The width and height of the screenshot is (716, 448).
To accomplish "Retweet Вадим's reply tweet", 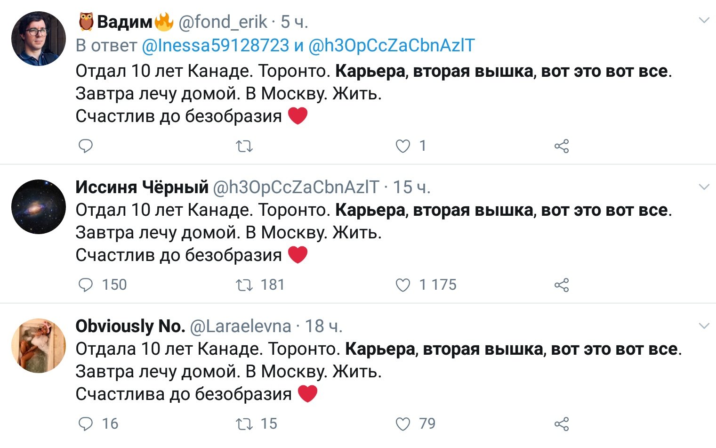I will (x=244, y=146).
